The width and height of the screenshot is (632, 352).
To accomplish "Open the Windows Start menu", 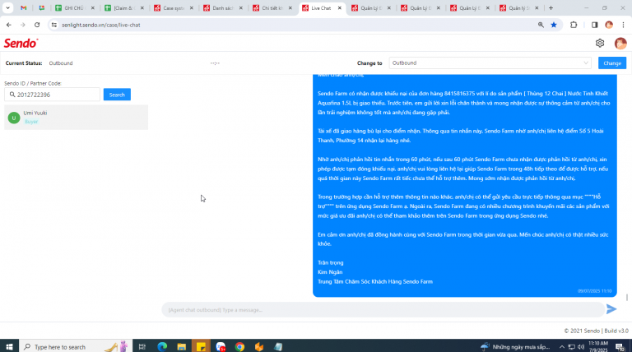I will 9,346.
